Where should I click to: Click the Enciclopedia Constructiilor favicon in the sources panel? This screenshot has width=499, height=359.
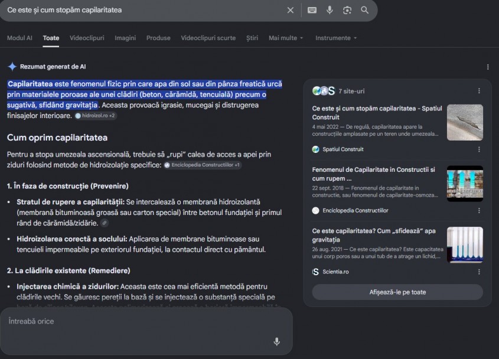coord(316,210)
